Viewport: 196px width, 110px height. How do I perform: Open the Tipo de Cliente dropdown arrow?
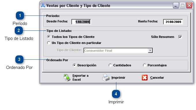[x=150, y=50]
